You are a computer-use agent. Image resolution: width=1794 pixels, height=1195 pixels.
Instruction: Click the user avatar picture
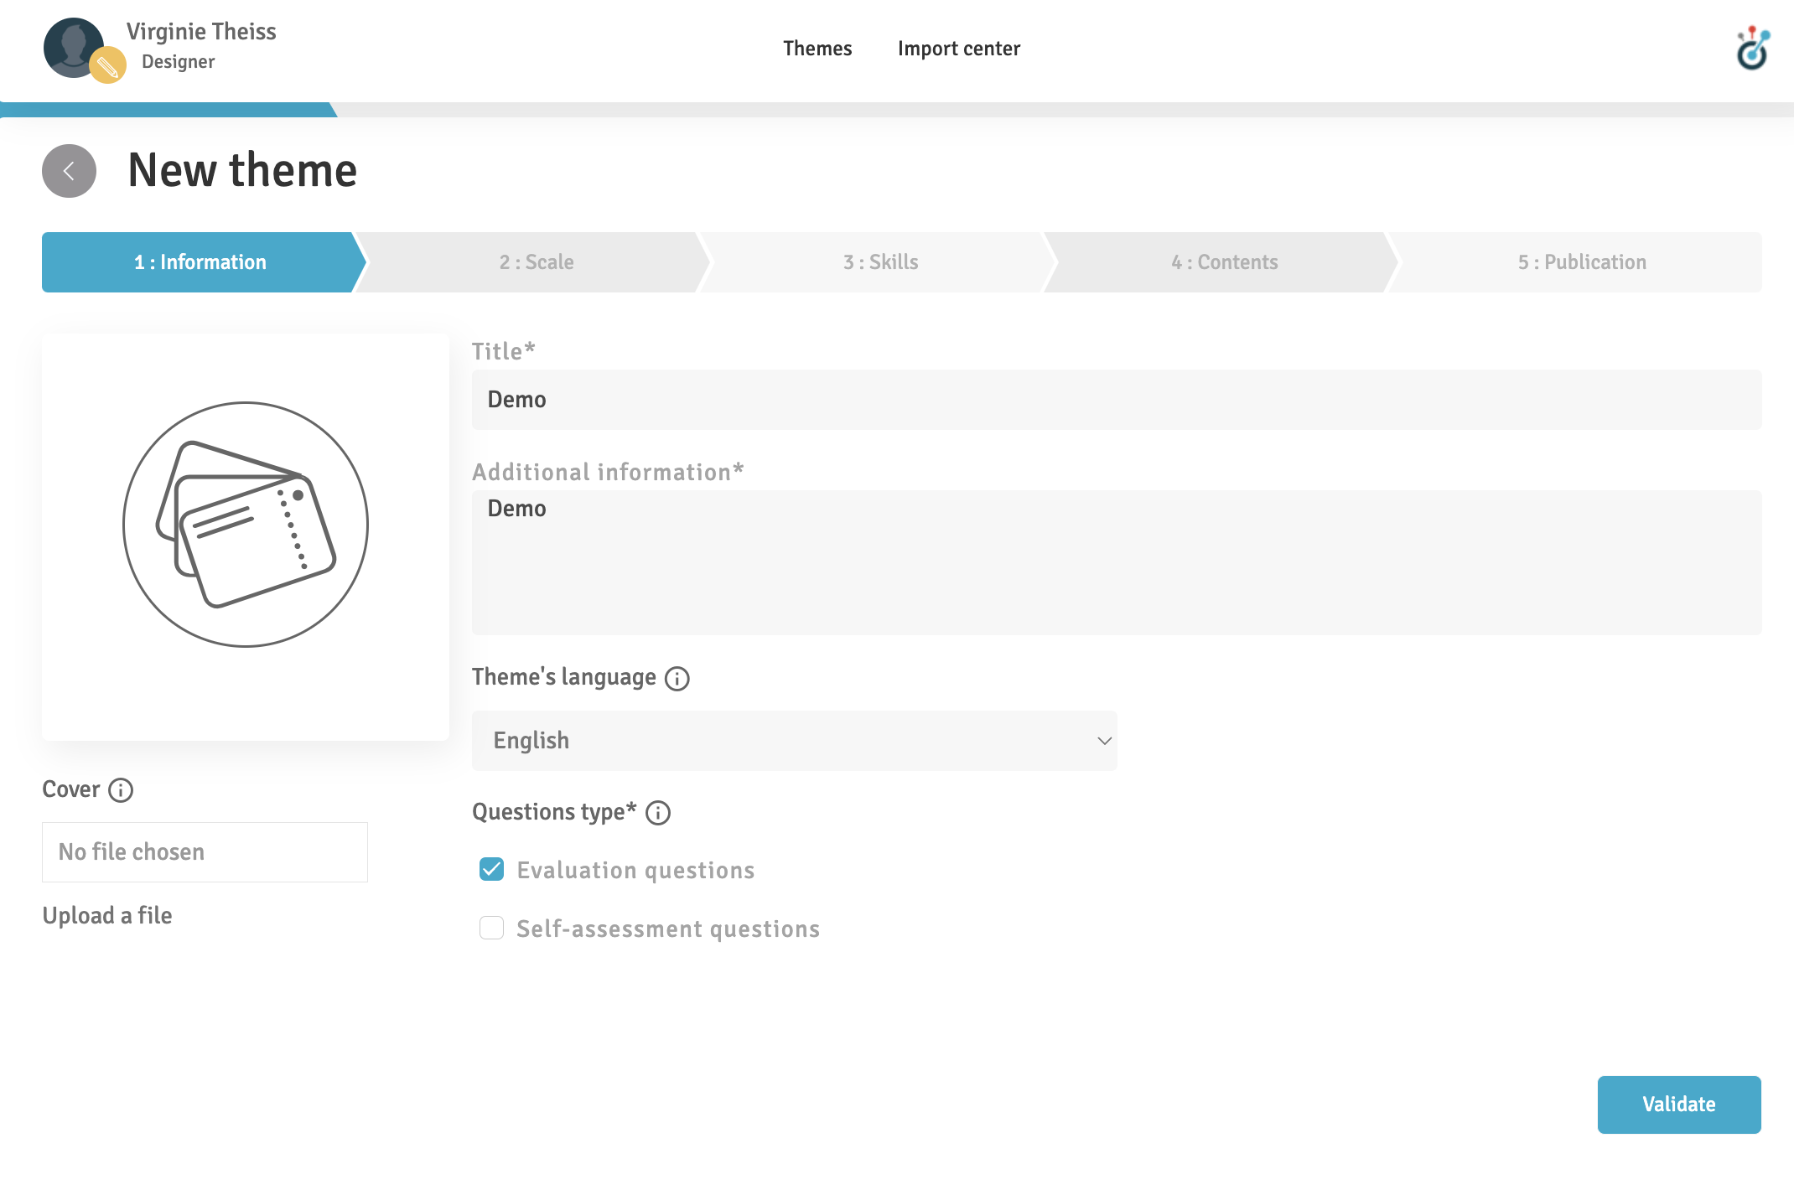pyautogui.click(x=70, y=45)
